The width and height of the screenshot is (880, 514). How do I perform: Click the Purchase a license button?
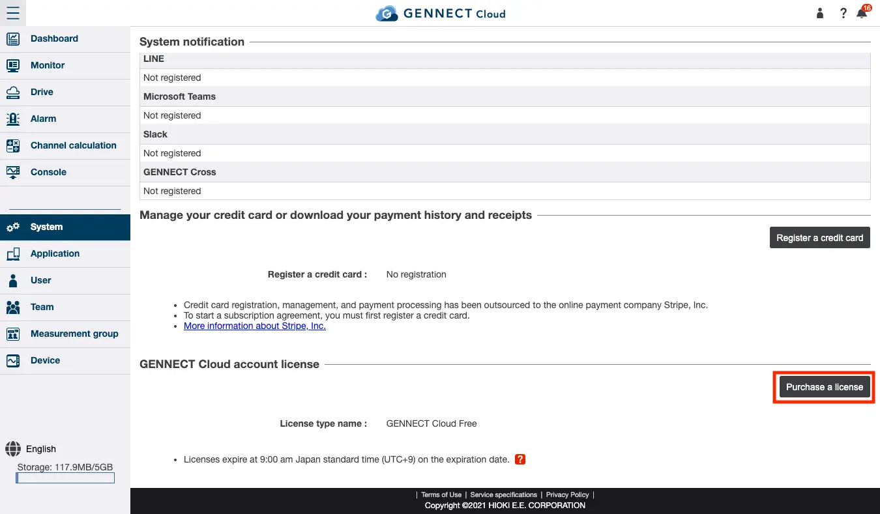[x=825, y=387]
